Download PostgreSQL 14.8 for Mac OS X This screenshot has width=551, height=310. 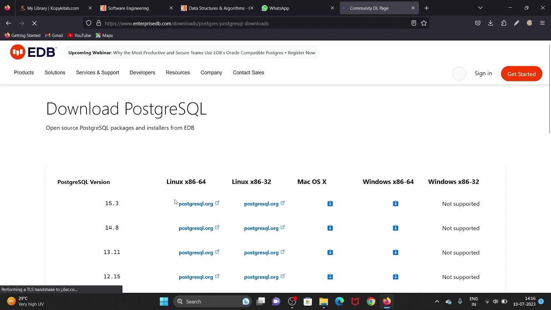tap(330, 228)
